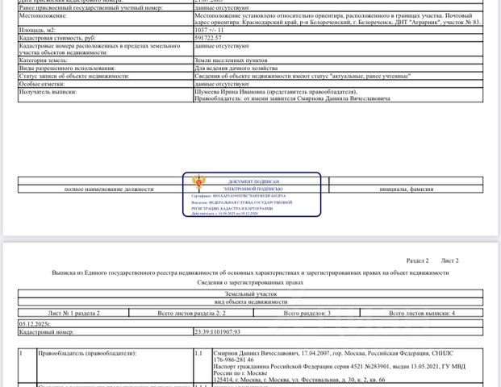Click the recipient line 'Шумеева Ирина Ивановна'
This screenshot has height=387, width=501.
[x=276, y=92]
